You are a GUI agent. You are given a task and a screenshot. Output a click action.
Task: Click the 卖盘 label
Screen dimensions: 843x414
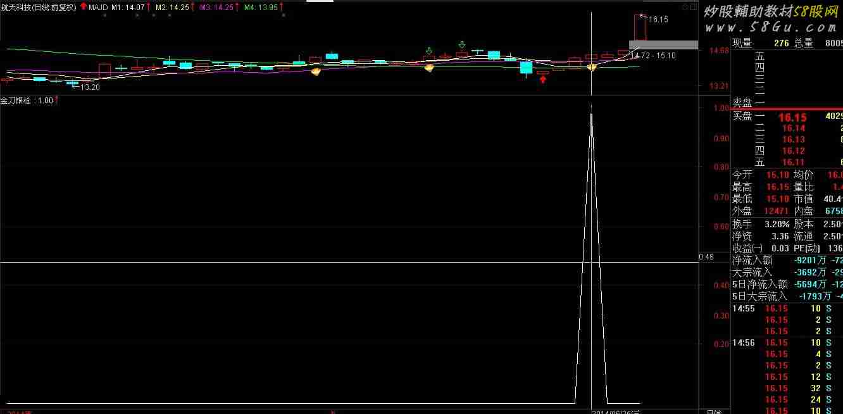coord(742,102)
